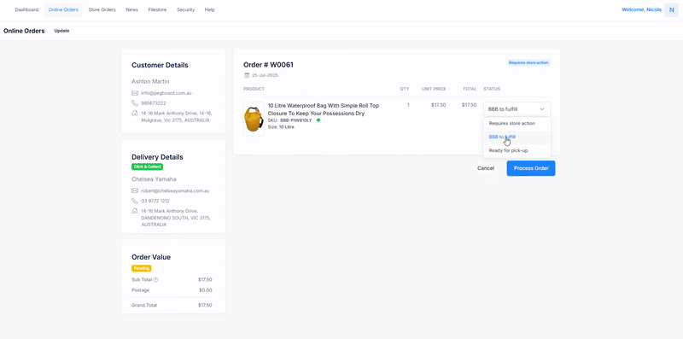Image resolution: width=683 pixels, height=339 pixels.
Task: Click the Online Orders page title
Action: pyautogui.click(x=24, y=31)
